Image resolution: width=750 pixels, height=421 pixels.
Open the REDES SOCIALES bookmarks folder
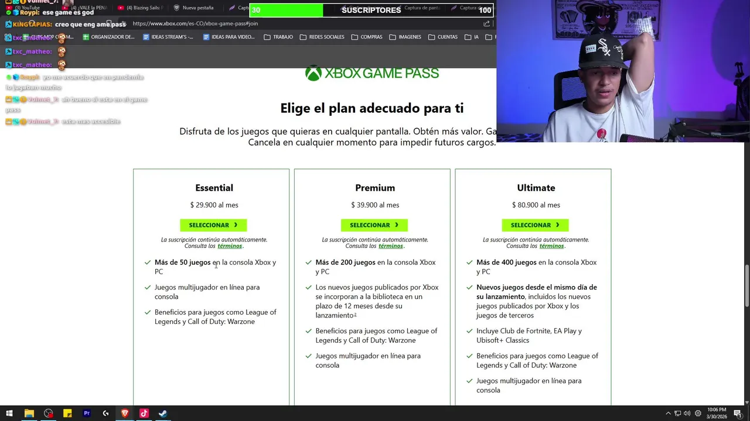point(322,37)
